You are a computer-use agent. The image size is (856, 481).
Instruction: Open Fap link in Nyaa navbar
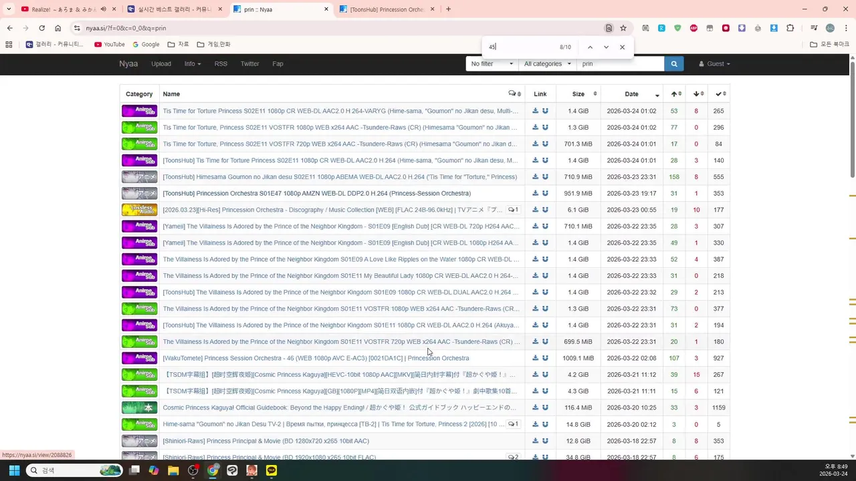(x=278, y=63)
